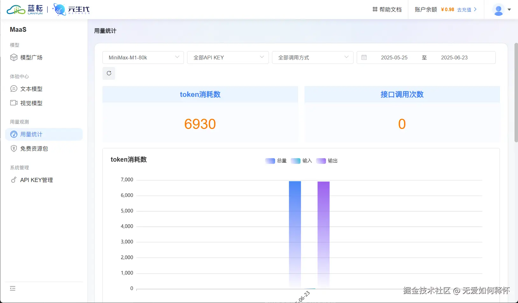This screenshot has width=518, height=303.
Task: Expand the user account menu arrow
Action: pyautogui.click(x=509, y=10)
